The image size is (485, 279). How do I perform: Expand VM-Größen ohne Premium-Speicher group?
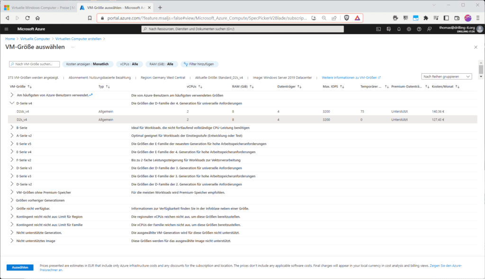(x=12, y=192)
